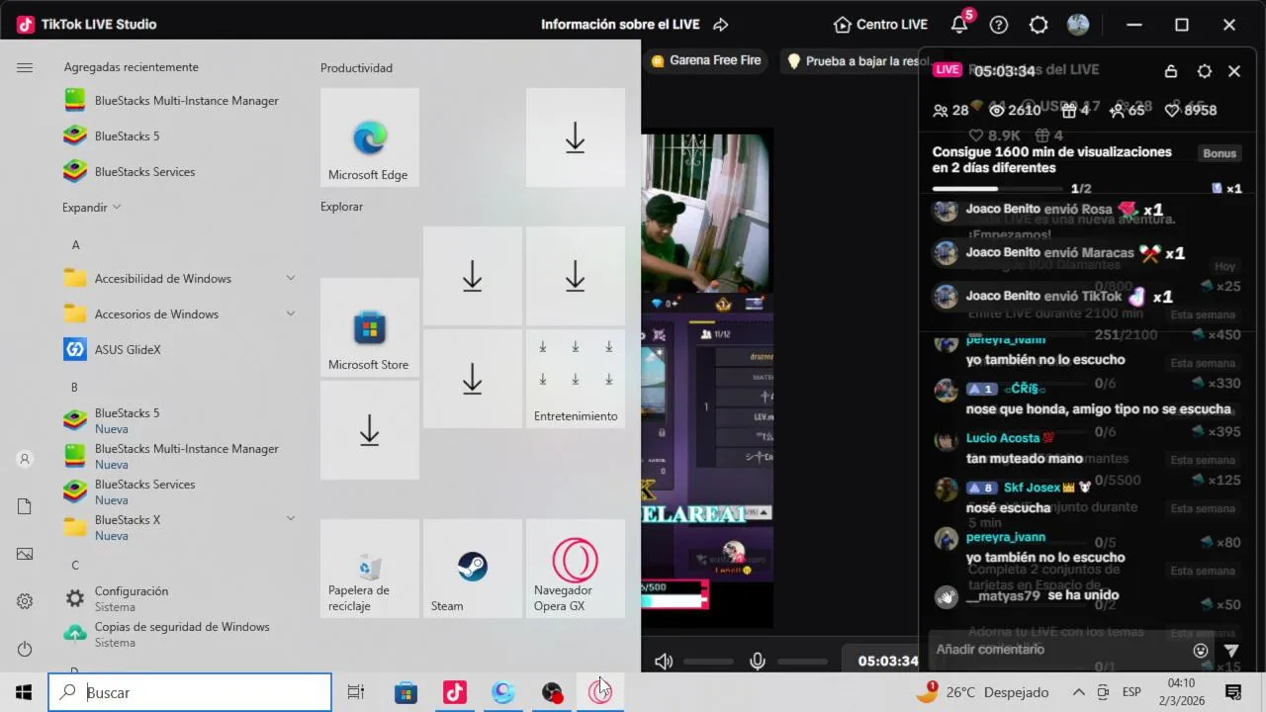Launch the Steam tile

[473, 569]
